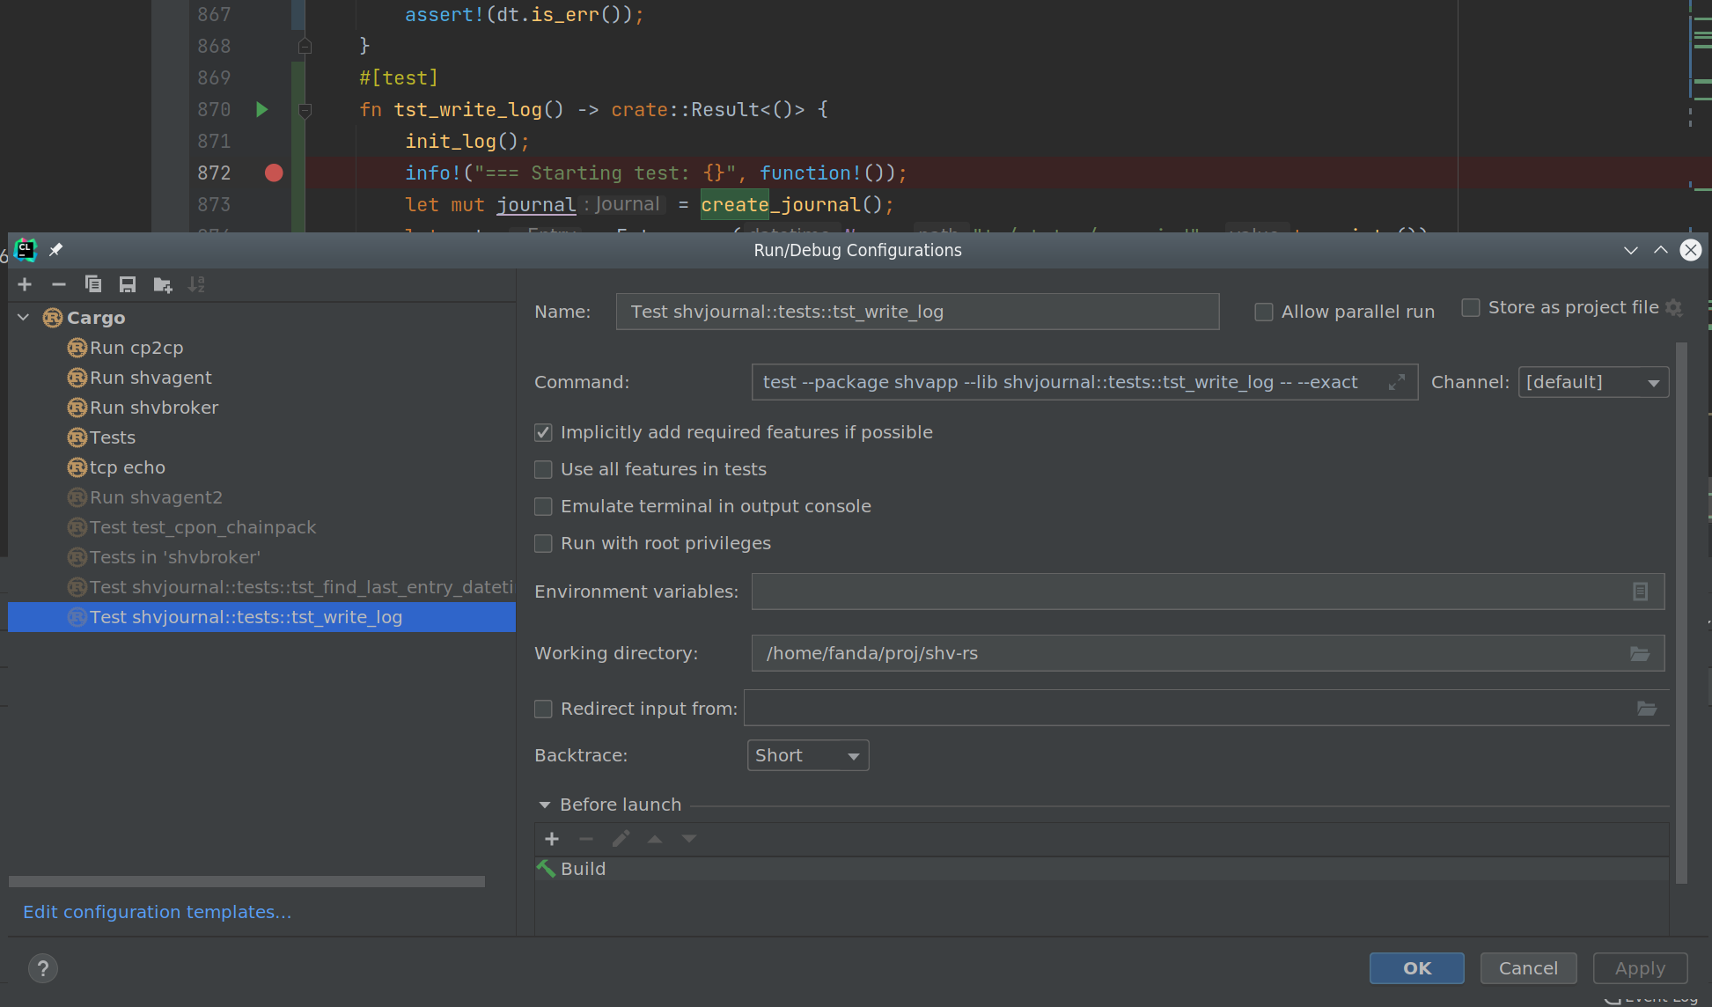The height and width of the screenshot is (1007, 1712).
Task: Click the Save Configuration disk icon
Action: tap(128, 284)
